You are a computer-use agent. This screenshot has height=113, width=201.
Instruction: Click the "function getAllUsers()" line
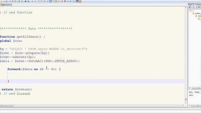(23, 37)
